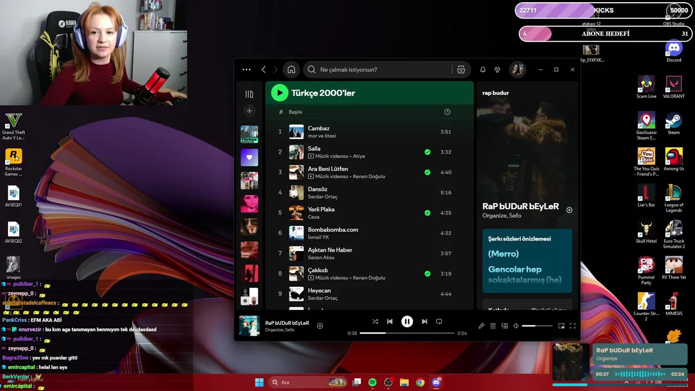This screenshot has height=391, width=695.
Task: Seek on the song progress bar
Action: pos(407,333)
